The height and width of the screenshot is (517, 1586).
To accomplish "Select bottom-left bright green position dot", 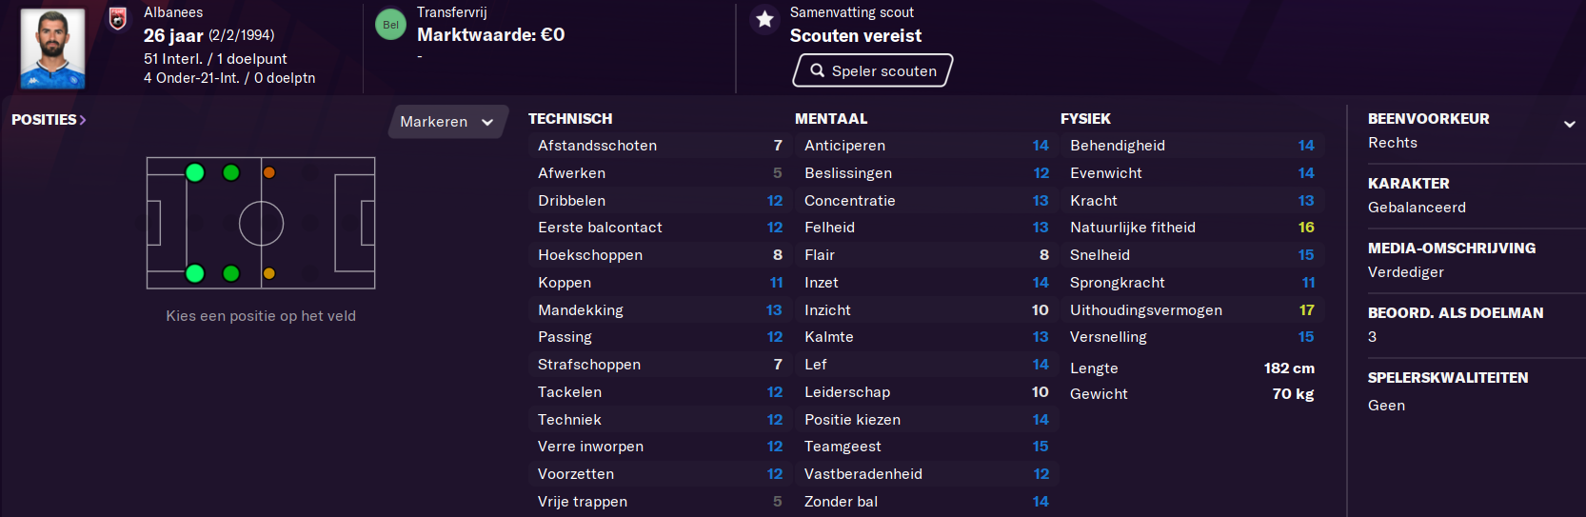I will click(195, 273).
